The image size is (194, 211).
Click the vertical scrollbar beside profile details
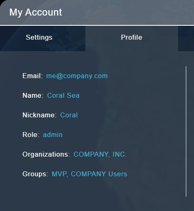tap(186, 131)
